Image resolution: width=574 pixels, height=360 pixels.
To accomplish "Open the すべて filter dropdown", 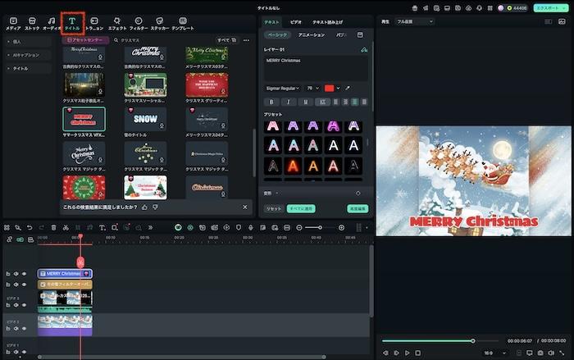I will pos(226,40).
